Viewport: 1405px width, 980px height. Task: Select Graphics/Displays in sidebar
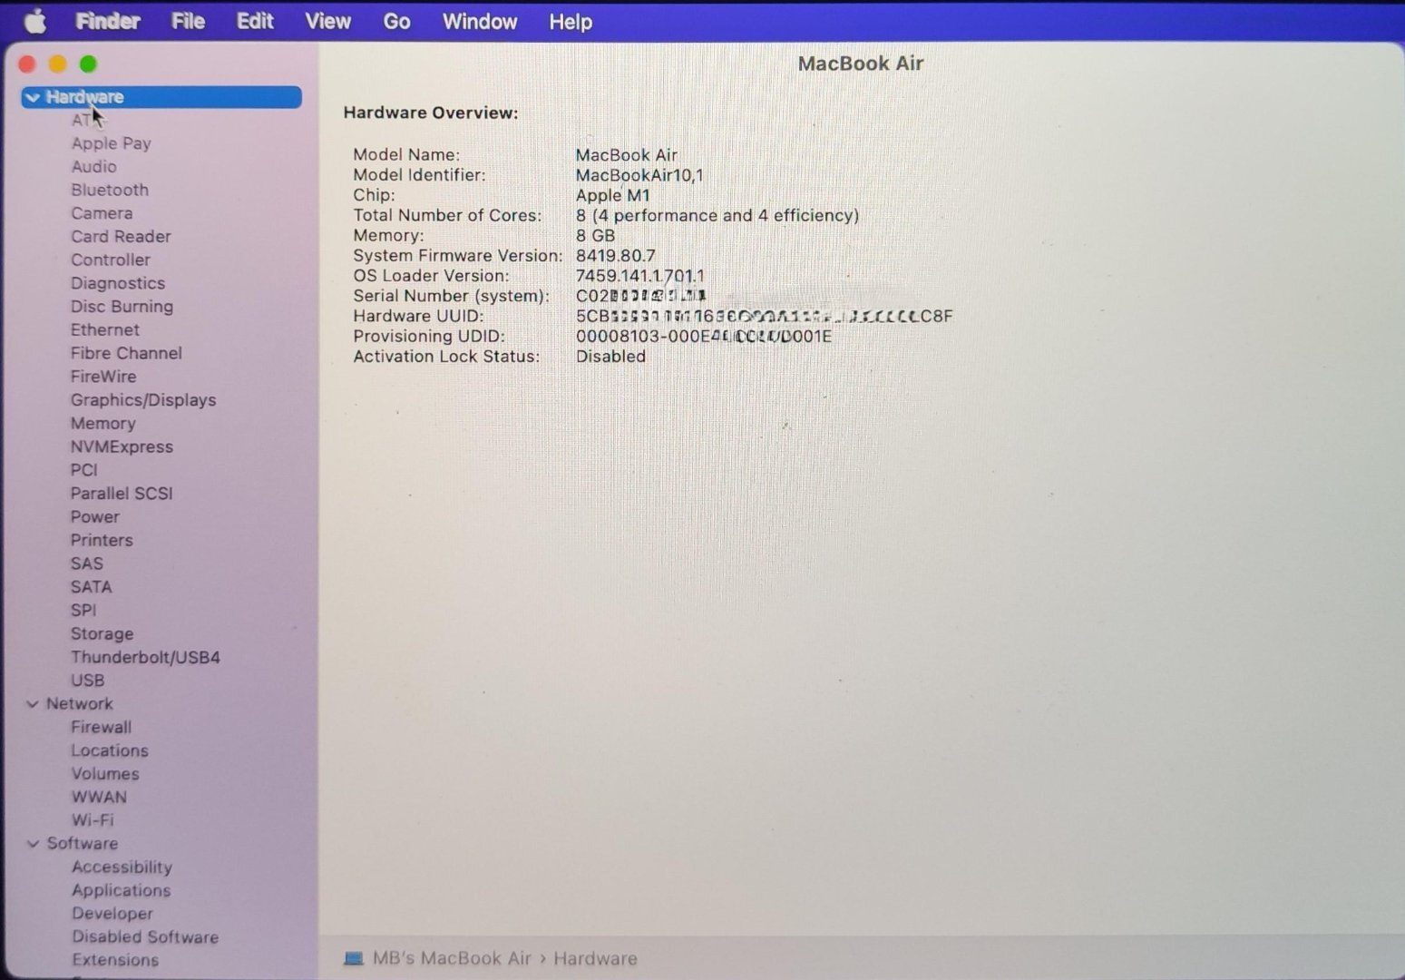click(143, 400)
